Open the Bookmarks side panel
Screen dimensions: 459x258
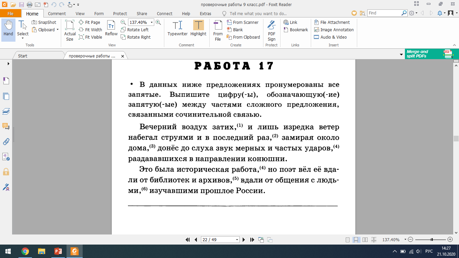click(x=6, y=81)
